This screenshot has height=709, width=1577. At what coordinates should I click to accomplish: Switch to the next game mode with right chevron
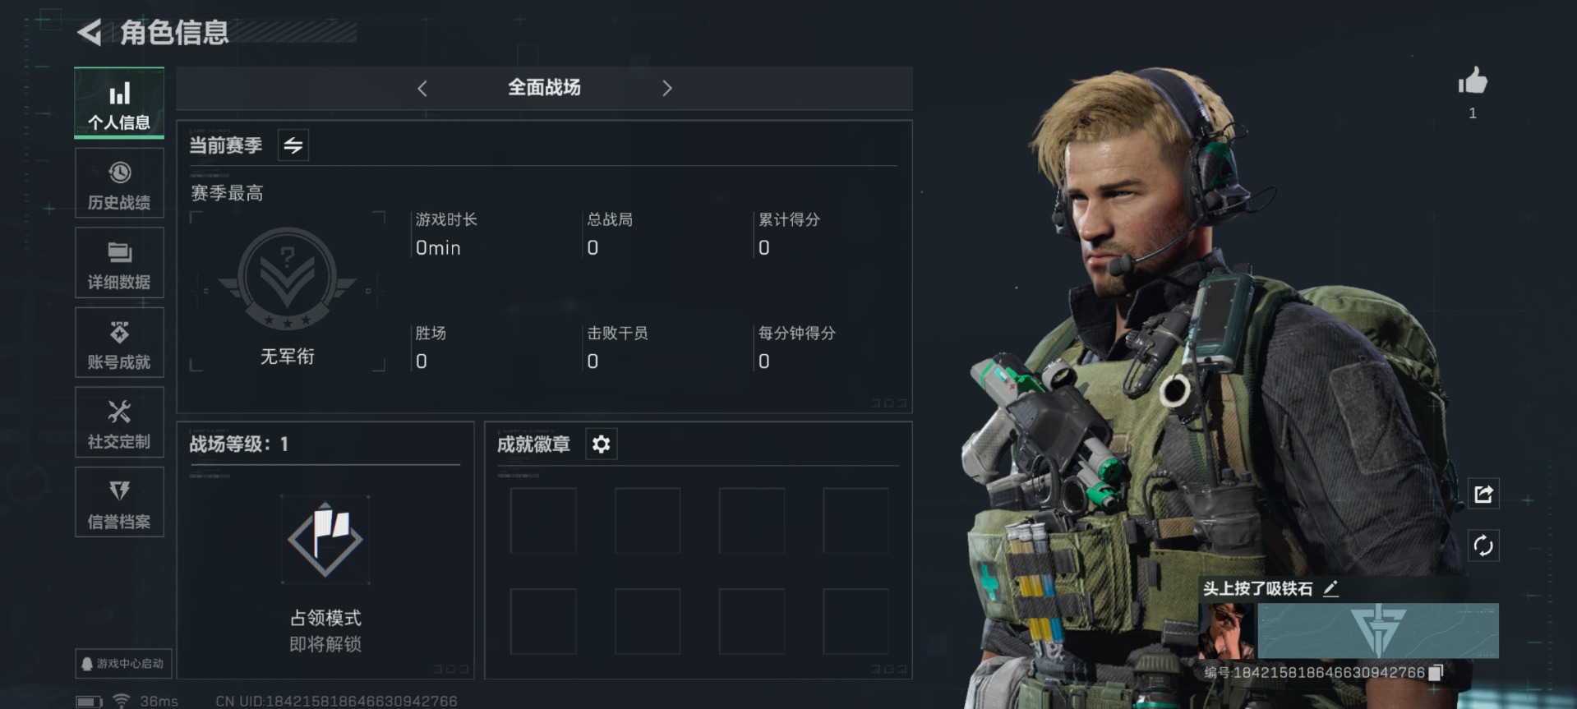point(666,88)
